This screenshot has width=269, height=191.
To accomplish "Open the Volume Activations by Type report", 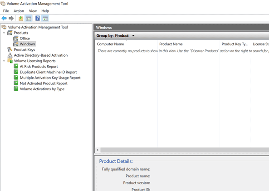I will (42, 89).
